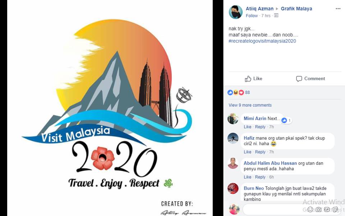The width and height of the screenshot is (345, 216).
Task: Click the emoji icon in comment box
Action: [x=310, y=209]
